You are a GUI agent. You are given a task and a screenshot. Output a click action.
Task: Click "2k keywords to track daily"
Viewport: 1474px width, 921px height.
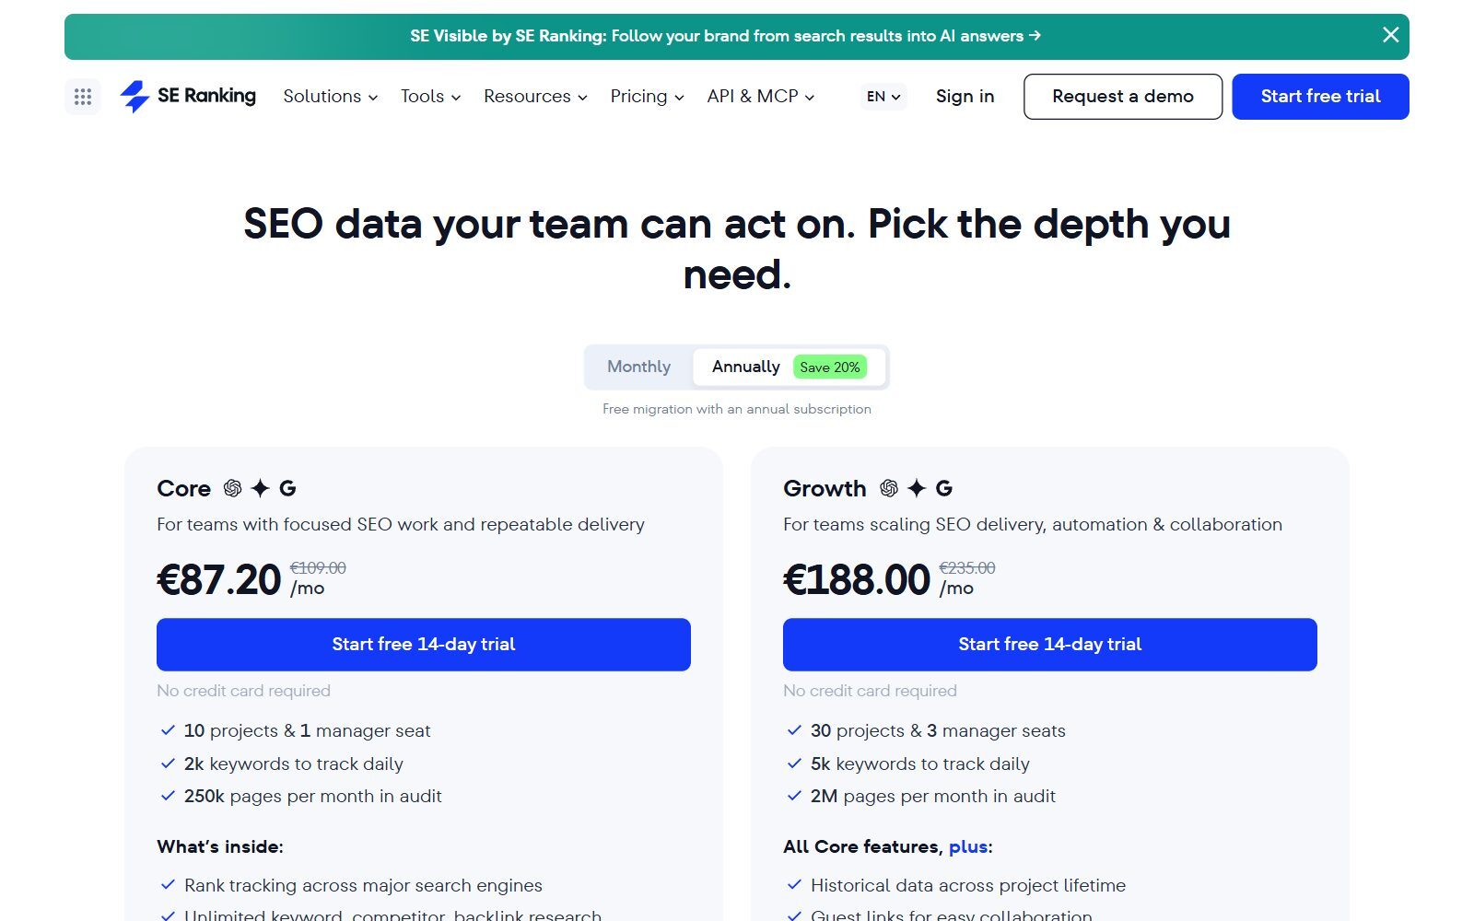pos(294,764)
